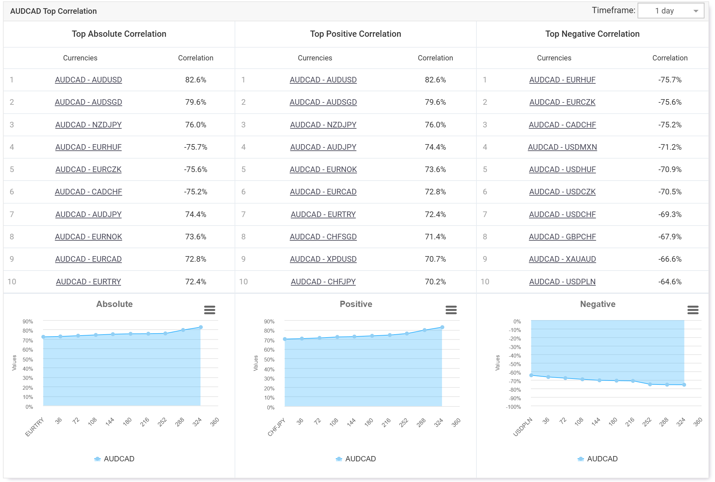Click AUDCAD - CHFJPY positive correlation link

323,282
